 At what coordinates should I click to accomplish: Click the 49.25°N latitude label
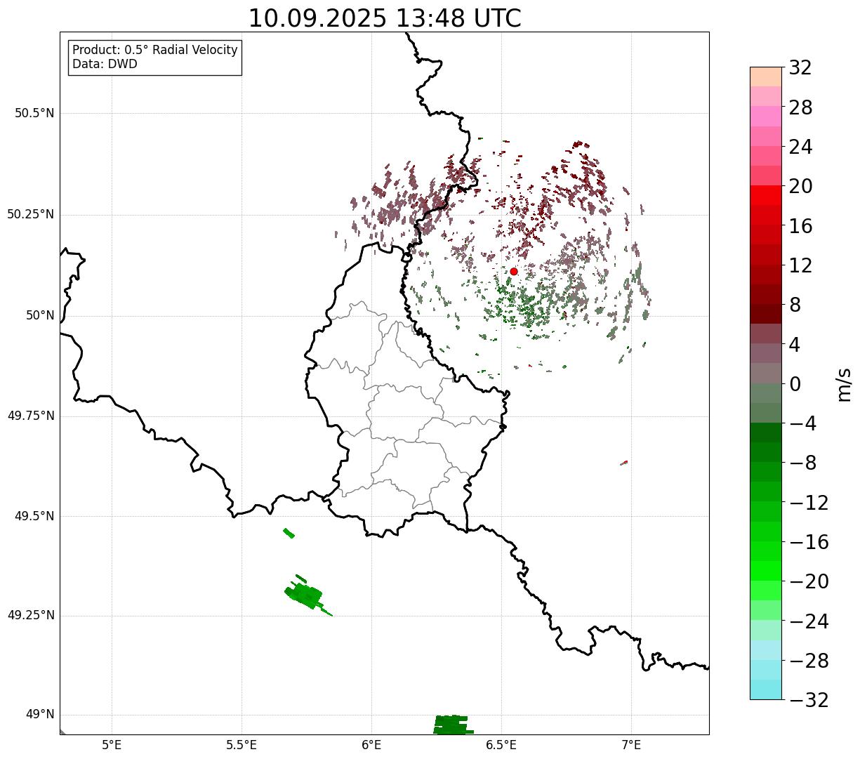coord(31,616)
